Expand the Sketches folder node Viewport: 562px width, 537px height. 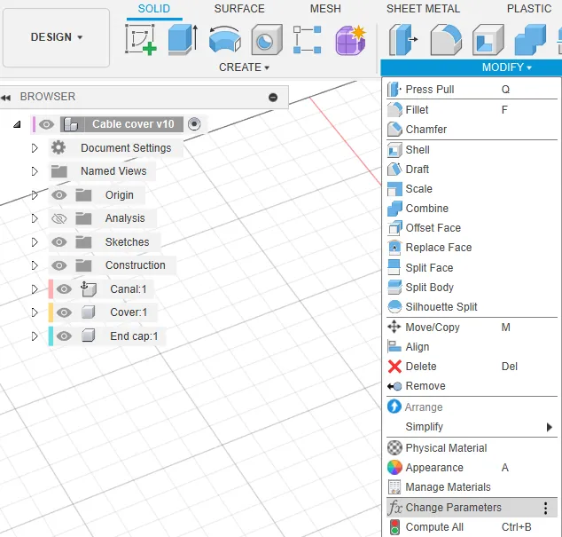(x=35, y=242)
